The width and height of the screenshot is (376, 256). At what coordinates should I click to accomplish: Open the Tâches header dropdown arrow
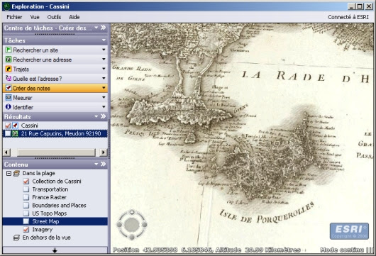point(104,40)
